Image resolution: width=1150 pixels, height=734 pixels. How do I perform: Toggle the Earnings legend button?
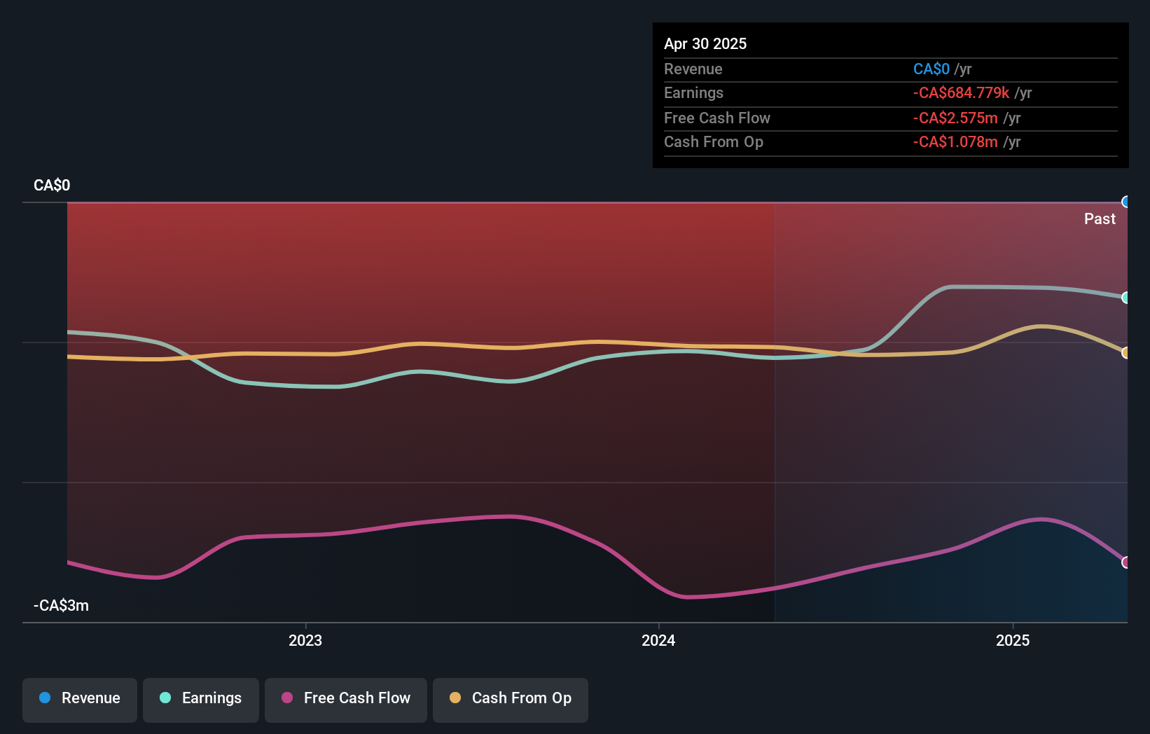201,700
